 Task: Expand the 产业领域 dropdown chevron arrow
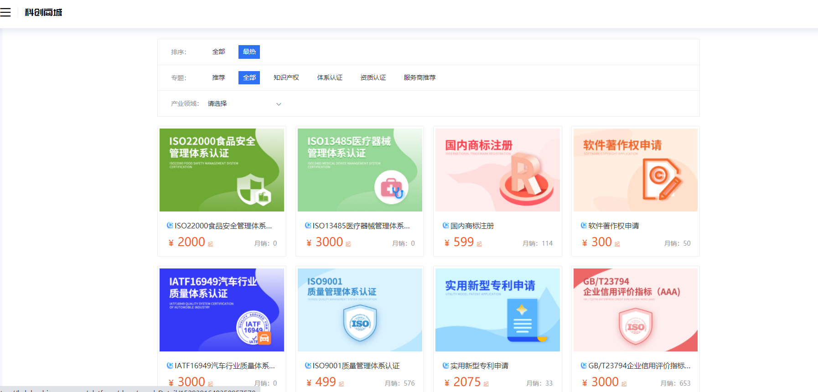tap(279, 104)
